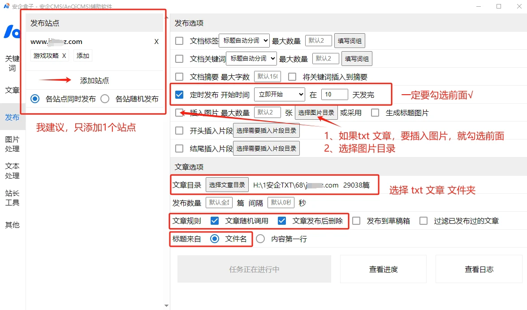Select 各站随机发布 radio option

coord(105,99)
